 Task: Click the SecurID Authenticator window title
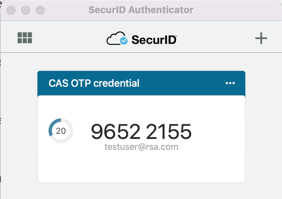pos(141,10)
